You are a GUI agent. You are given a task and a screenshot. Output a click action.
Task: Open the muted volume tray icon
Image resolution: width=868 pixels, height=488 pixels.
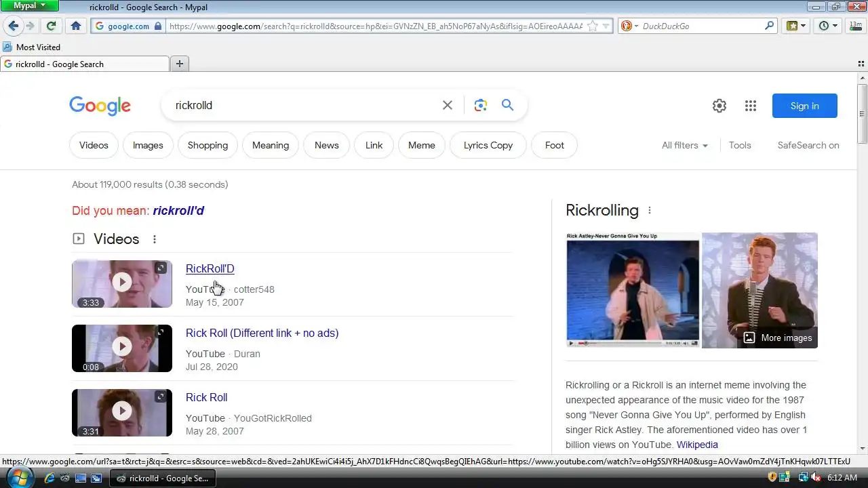pyautogui.click(x=815, y=478)
